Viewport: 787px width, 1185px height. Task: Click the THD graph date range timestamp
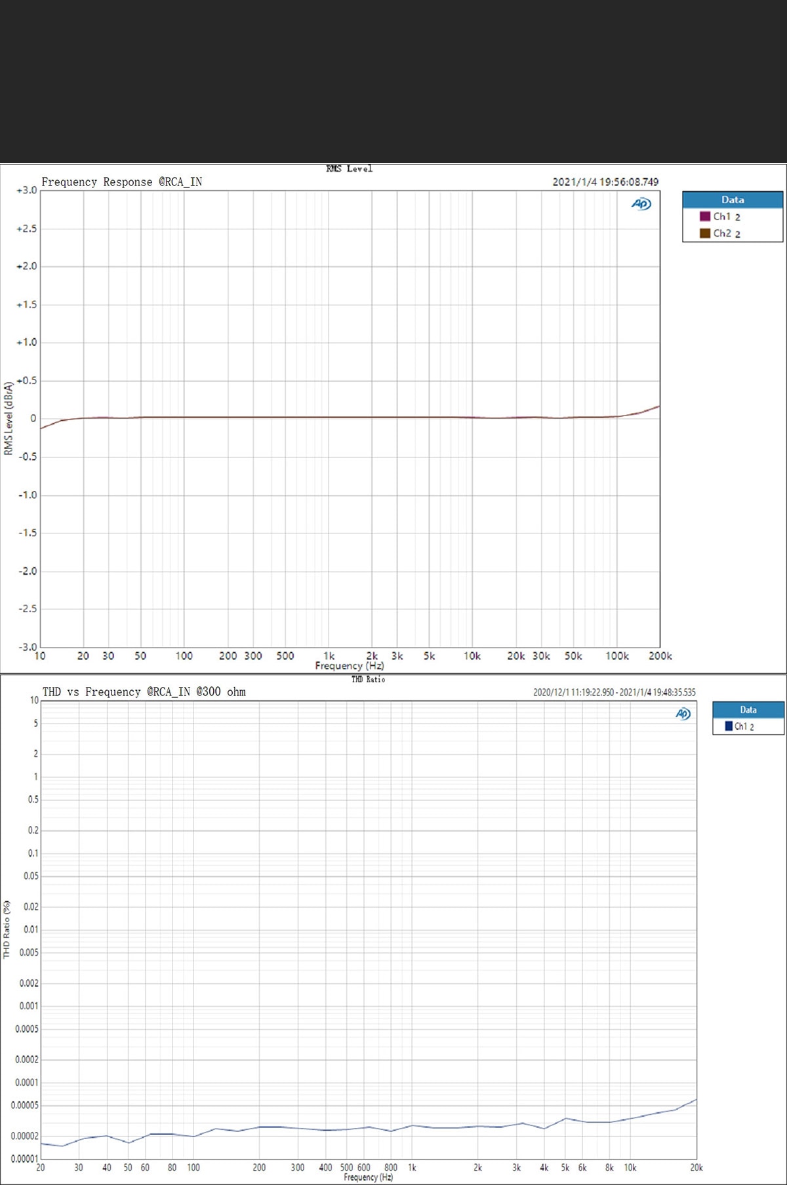point(614,692)
